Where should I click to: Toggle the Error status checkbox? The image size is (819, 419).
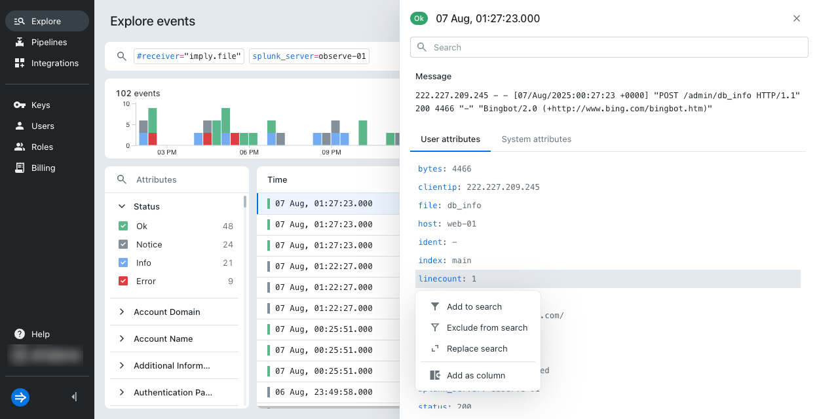click(x=123, y=281)
